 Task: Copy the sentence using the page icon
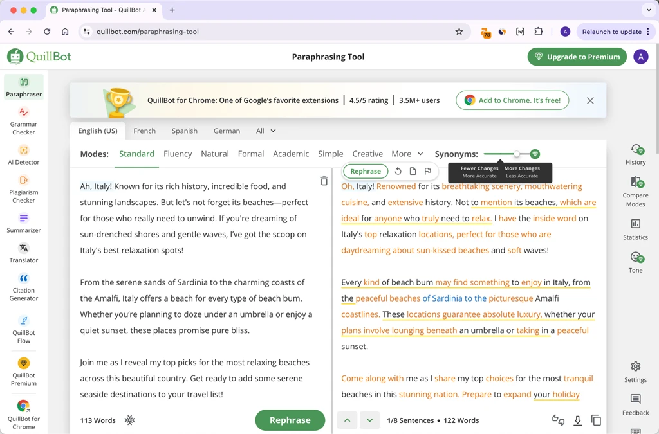pos(413,171)
